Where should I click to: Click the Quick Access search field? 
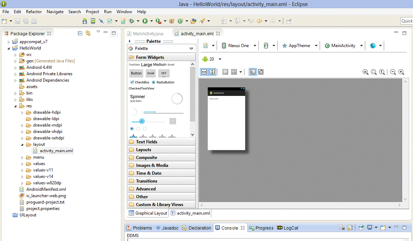click(407, 21)
